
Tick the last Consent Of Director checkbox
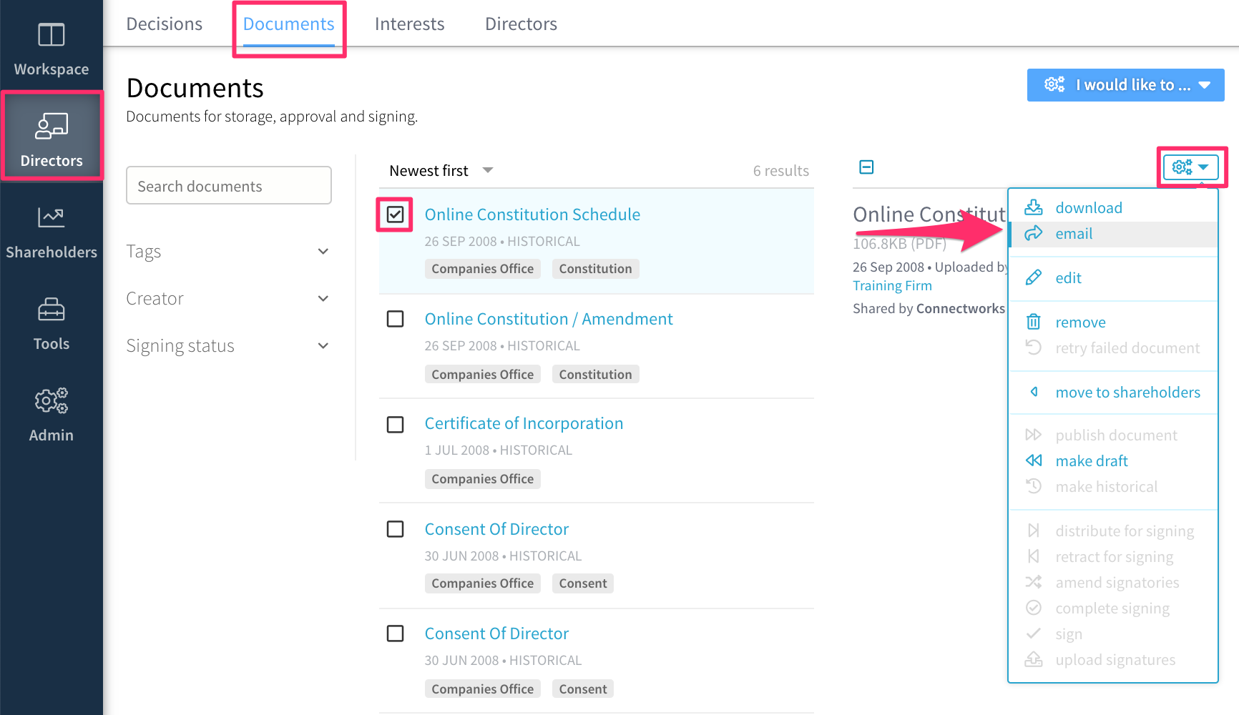click(396, 633)
